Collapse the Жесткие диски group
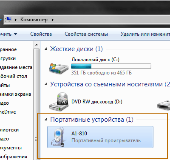Screen dimensions: 170x160 46,49
